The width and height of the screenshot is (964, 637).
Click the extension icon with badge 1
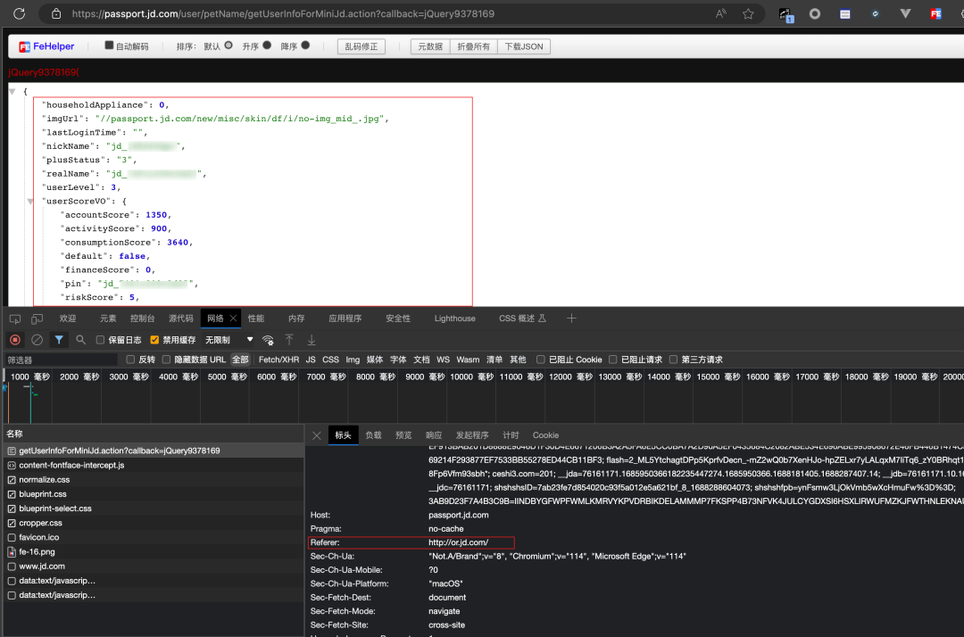785,15
